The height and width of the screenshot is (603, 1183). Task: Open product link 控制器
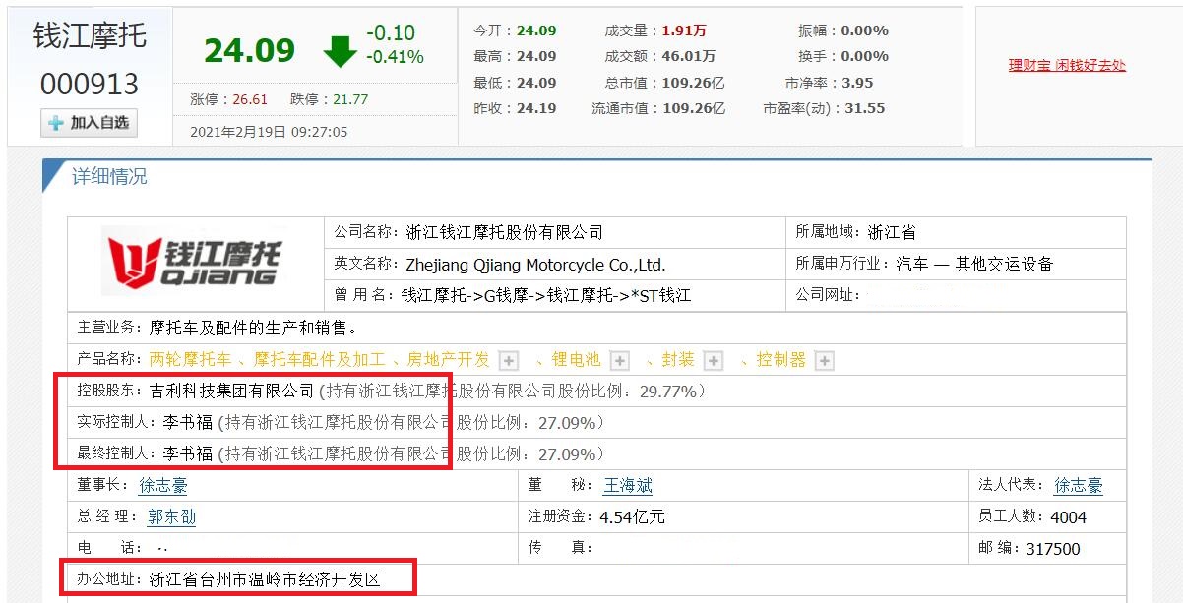coord(781,360)
